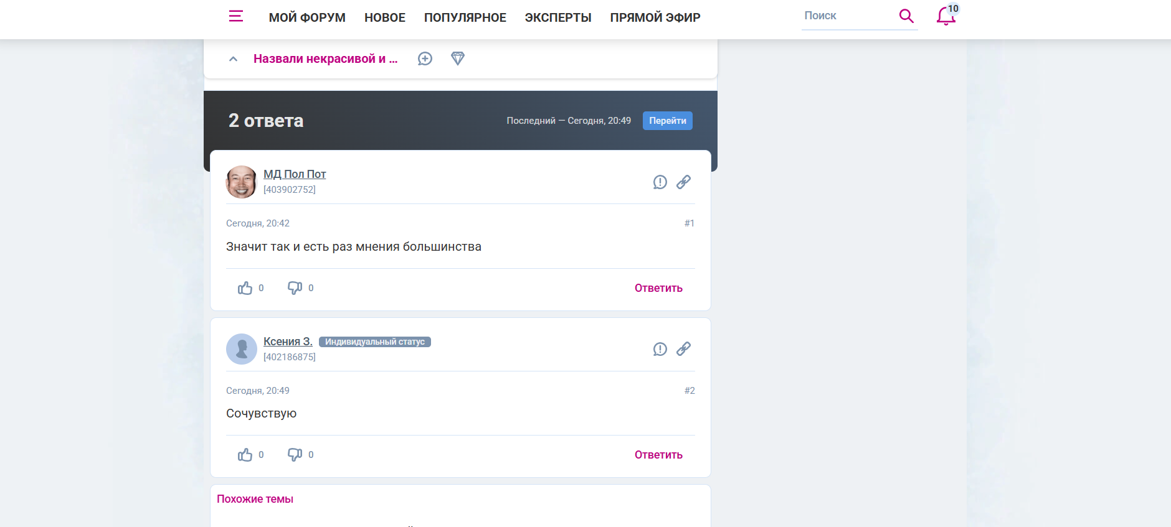Reply to МД Пол Пот's post
Image resolution: width=1171 pixels, height=527 pixels.
(x=658, y=288)
